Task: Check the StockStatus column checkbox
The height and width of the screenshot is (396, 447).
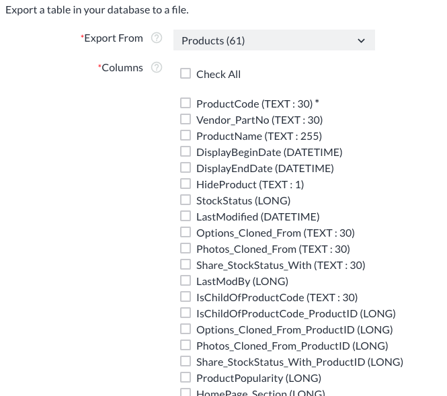Action: [186, 200]
